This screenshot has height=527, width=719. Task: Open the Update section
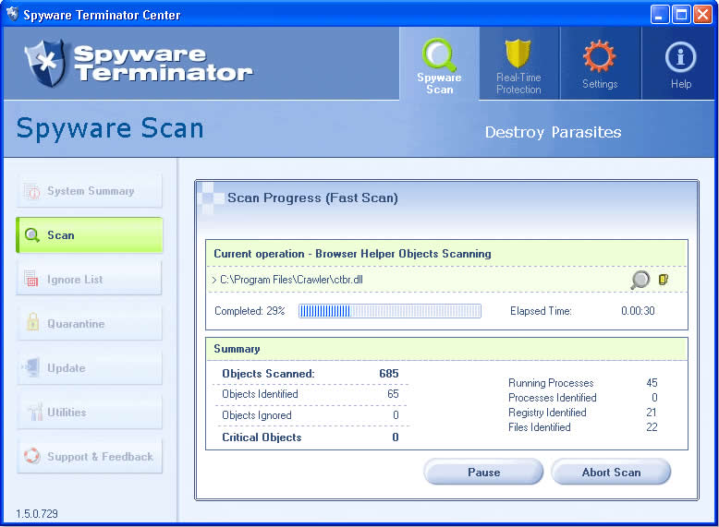[x=90, y=367]
